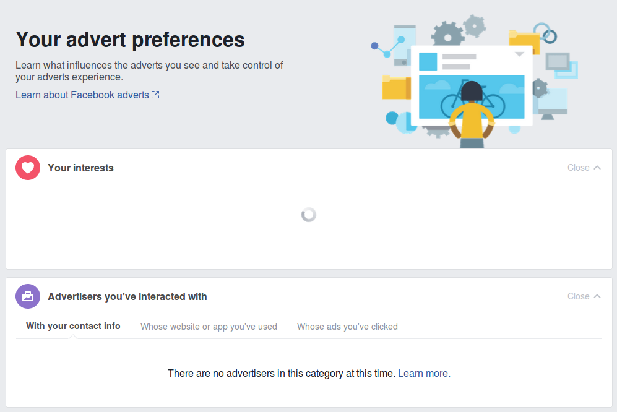Click the yellow folder left of the illustrated card
This screenshot has height=412, width=617.
pos(396,87)
